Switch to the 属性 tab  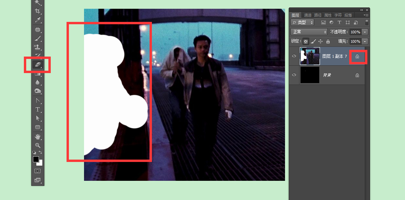(x=328, y=15)
